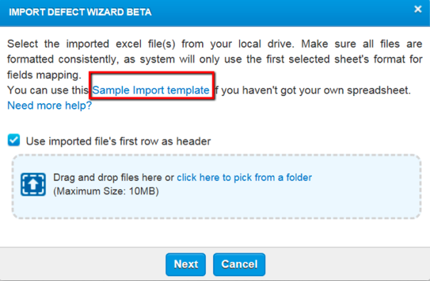Click the upload arrow icon in drop zone
This screenshot has height=281, width=430.
33,184
